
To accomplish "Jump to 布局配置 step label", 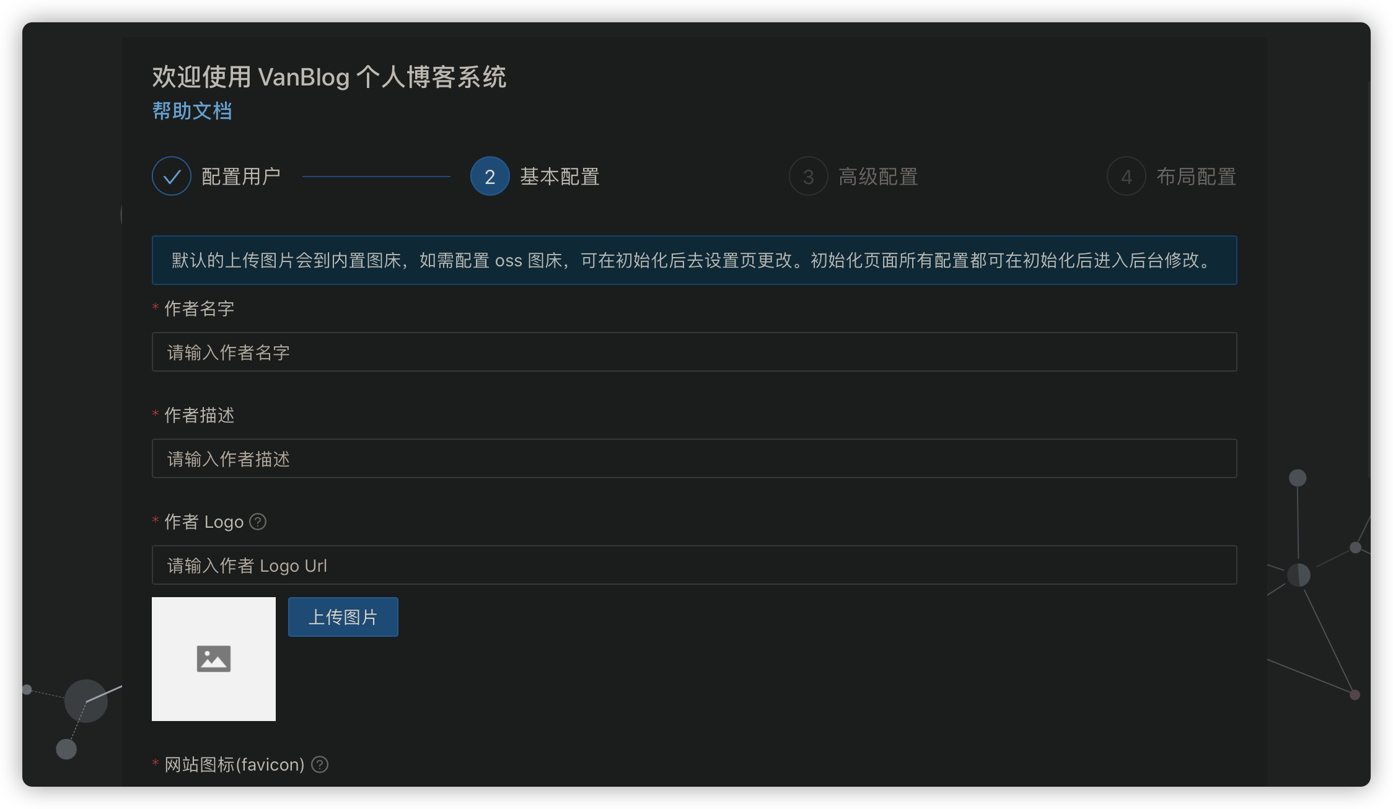I will point(1196,177).
